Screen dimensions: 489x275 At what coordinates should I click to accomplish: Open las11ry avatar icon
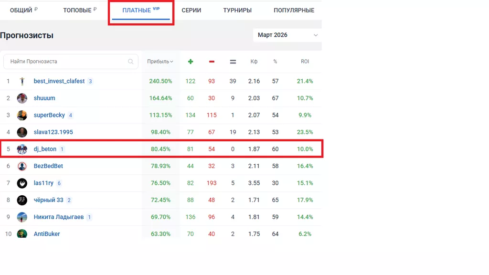(22, 183)
